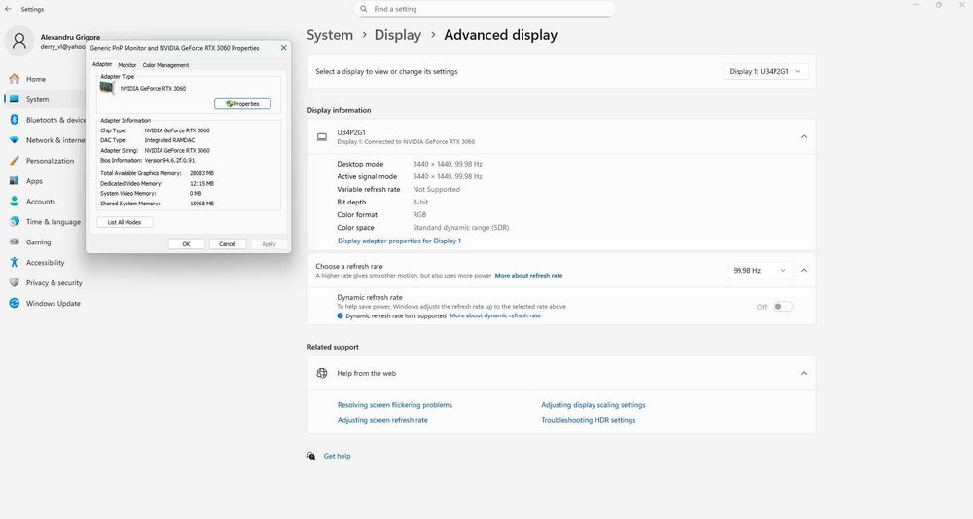Open the Gaming sidebar icon
973x519 pixels.
15,242
